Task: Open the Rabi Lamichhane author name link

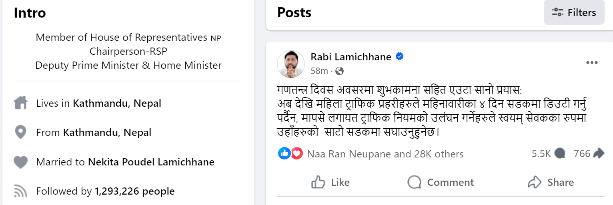Action: coord(351,57)
